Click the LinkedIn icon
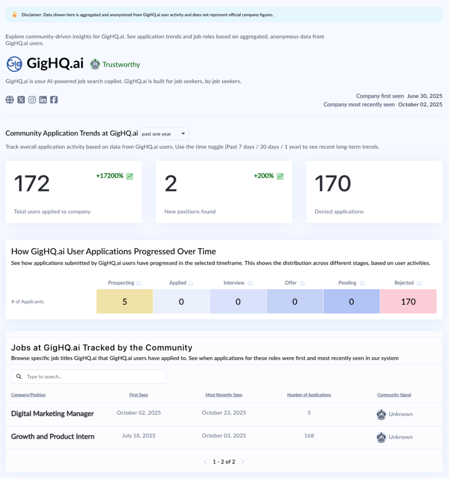This screenshot has height=478, width=449. [43, 99]
